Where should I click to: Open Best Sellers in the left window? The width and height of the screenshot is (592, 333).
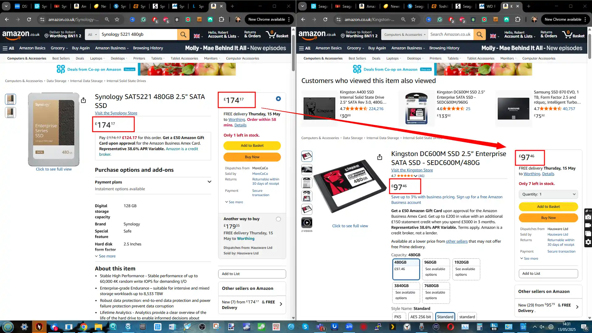[61, 58]
